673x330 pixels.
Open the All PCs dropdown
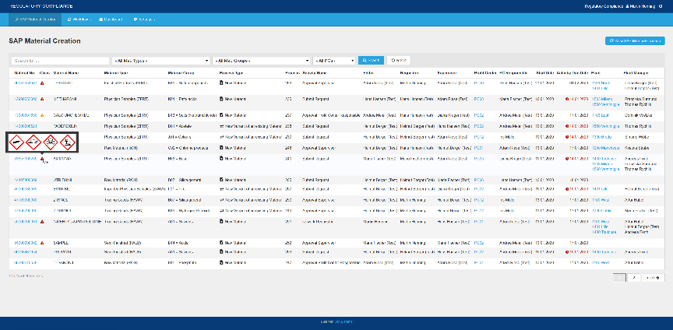(x=334, y=61)
